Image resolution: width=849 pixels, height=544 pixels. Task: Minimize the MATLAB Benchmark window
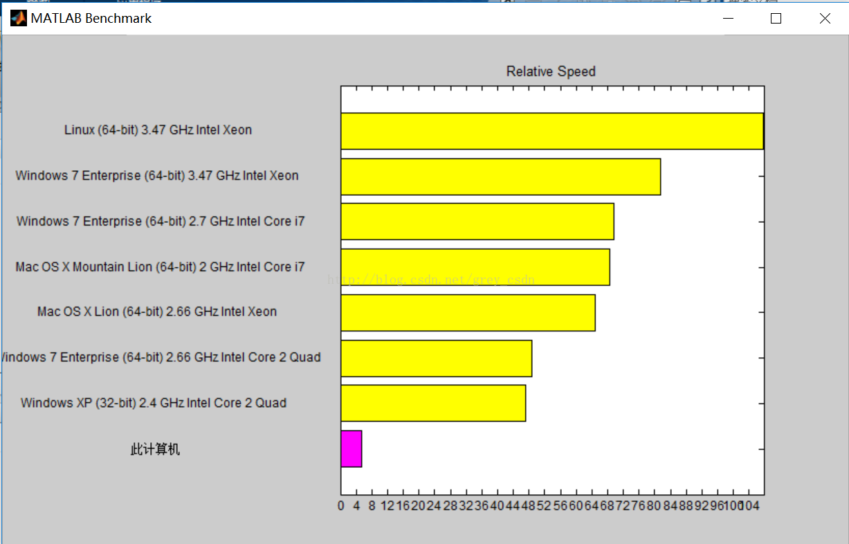click(727, 19)
